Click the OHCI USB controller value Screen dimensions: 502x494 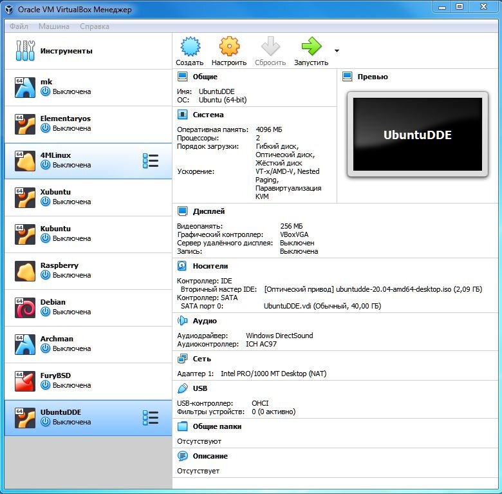[260, 403]
